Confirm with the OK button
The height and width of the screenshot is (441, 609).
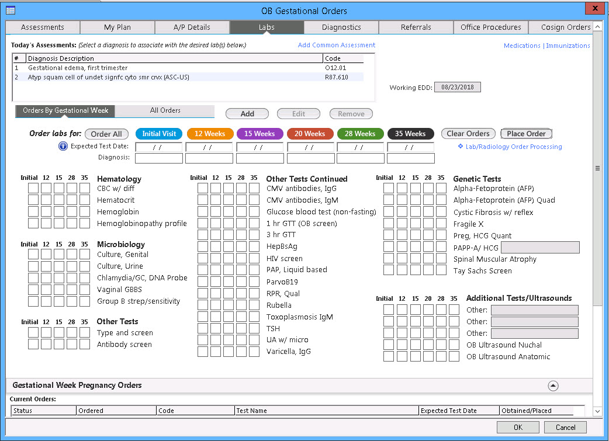point(518,428)
